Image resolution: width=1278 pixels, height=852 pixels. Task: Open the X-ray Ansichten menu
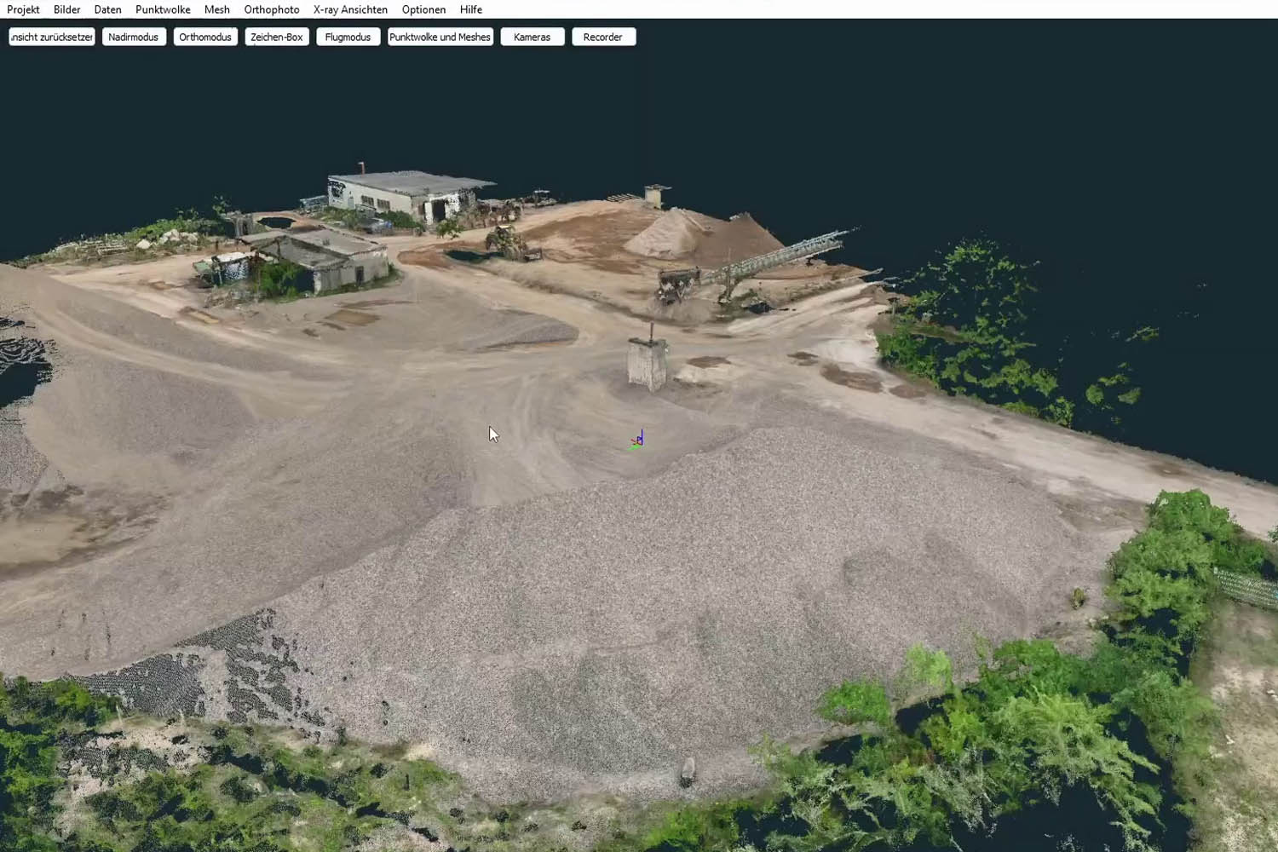(350, 9)
